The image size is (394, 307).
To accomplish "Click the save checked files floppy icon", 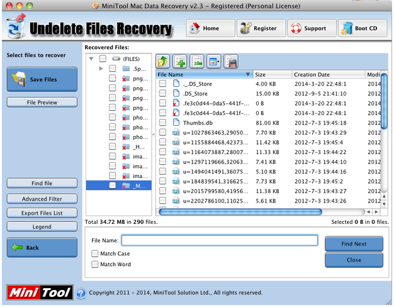I will coord(231,62).
